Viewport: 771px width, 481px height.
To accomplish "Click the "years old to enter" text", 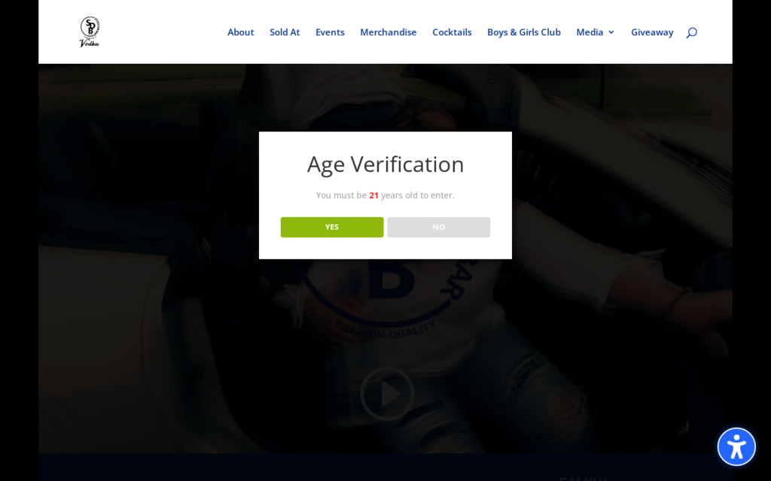I will (x=418, y=195).
